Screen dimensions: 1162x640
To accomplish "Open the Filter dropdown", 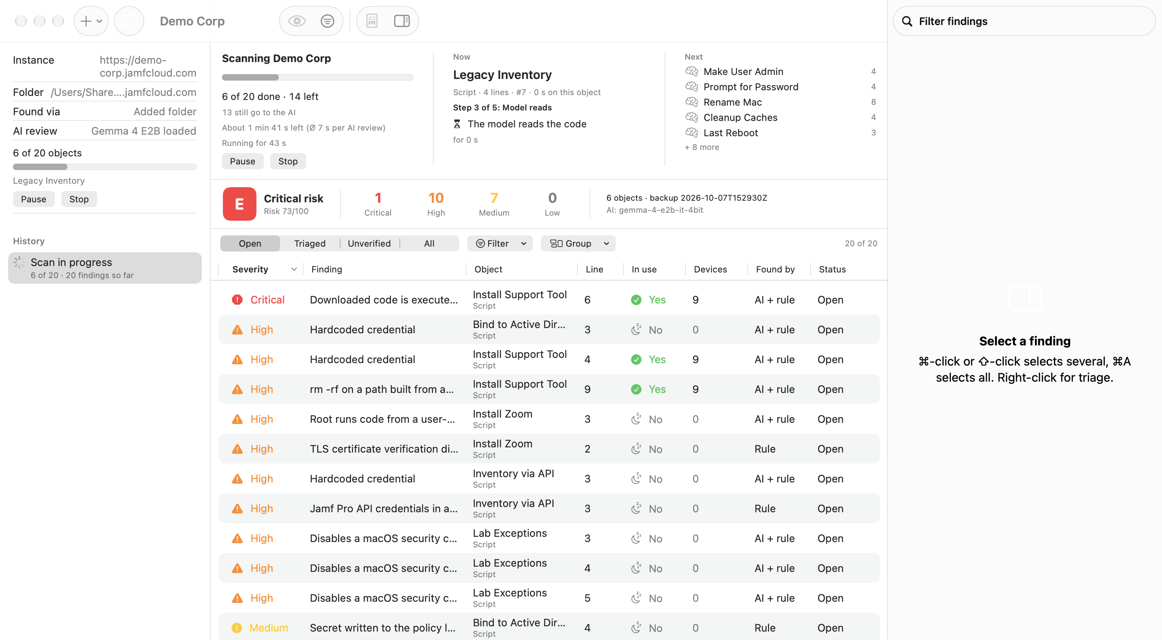I will pyautogui.click(x=500, y=243).
